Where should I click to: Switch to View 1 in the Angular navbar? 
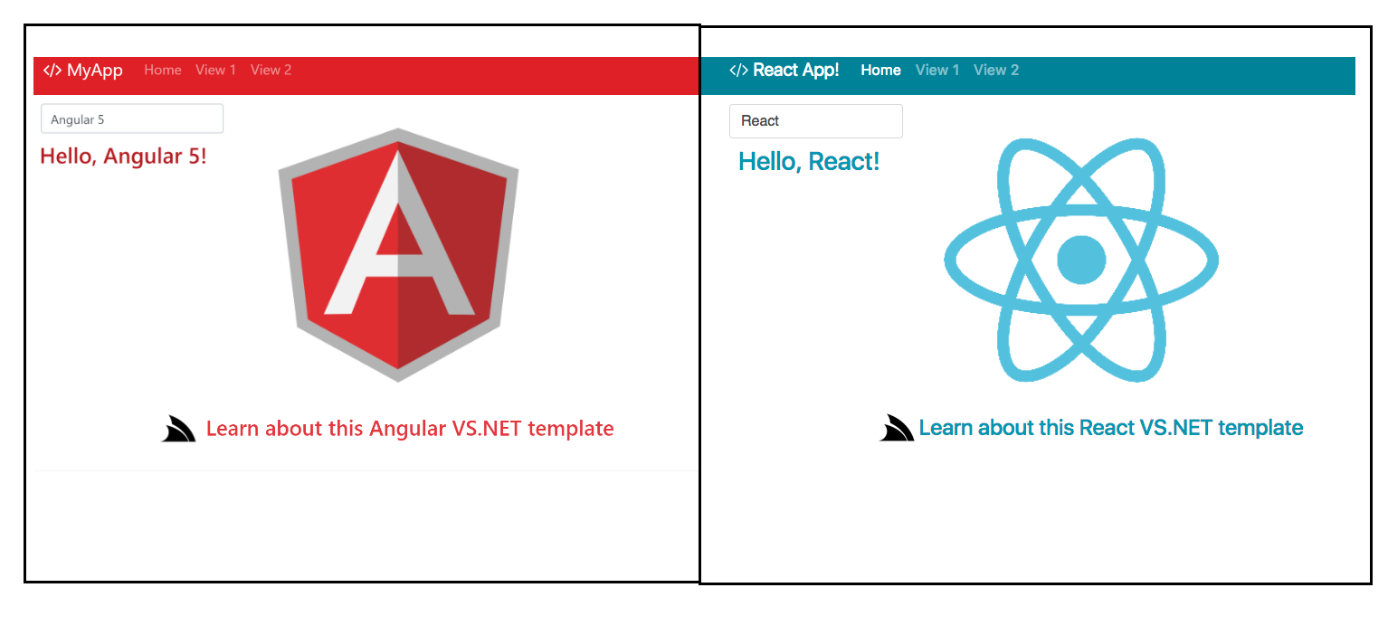pyautogui.click(x=215, y=70)
